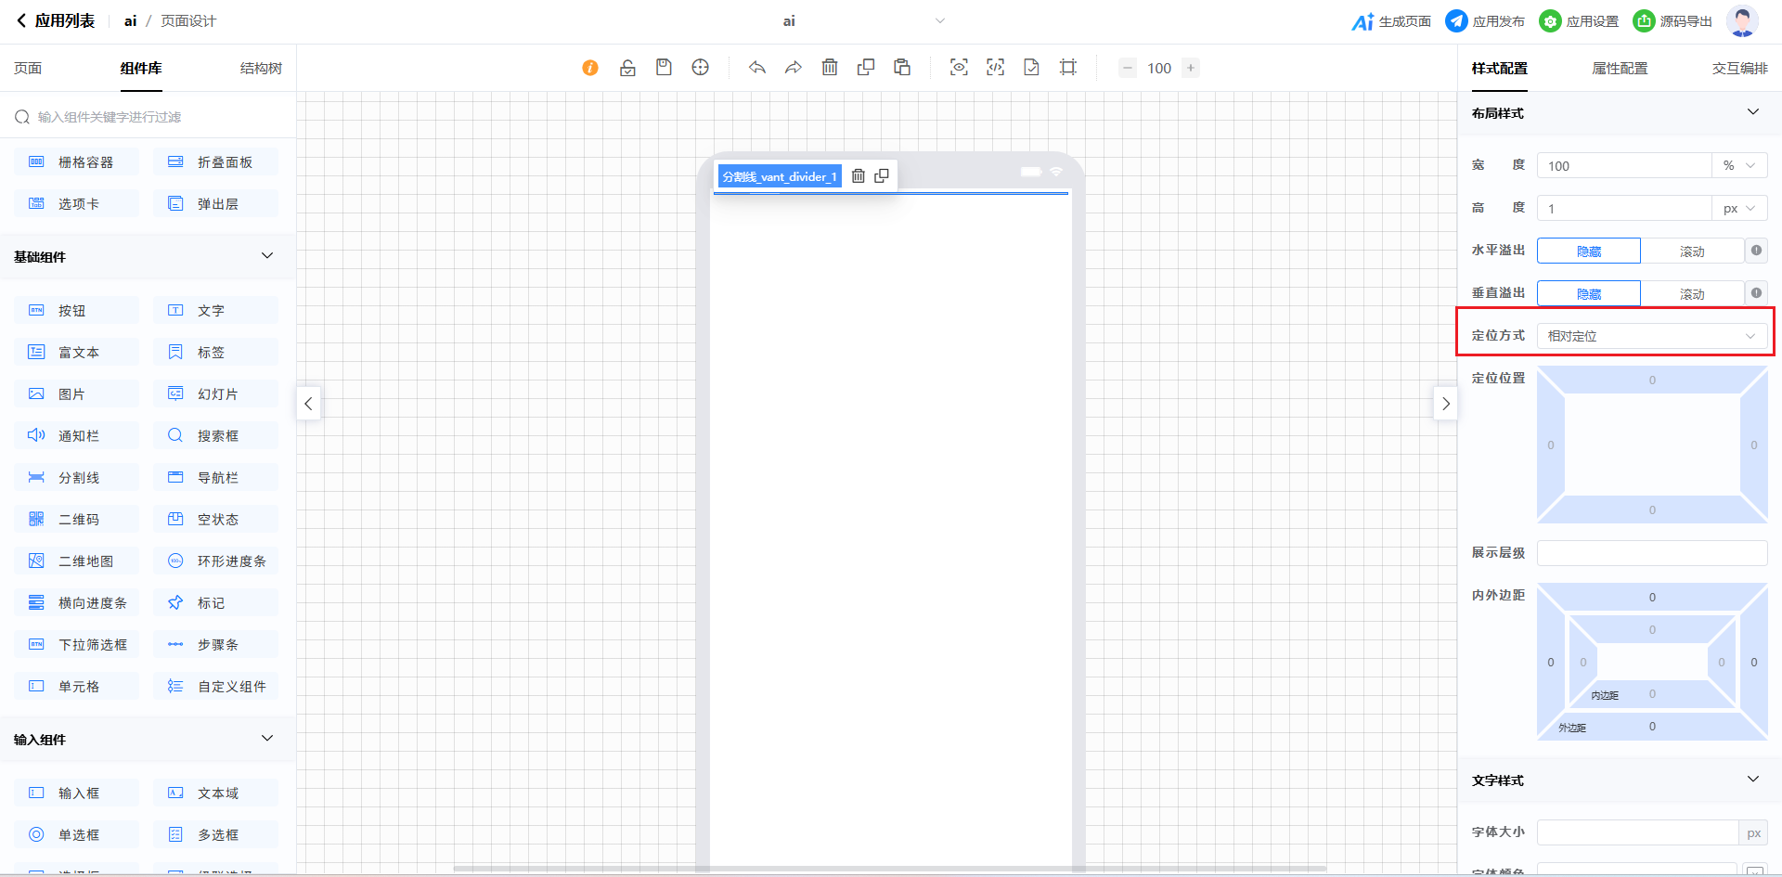
Task: Click the redo arrow in toolbar
Action: 794,68
